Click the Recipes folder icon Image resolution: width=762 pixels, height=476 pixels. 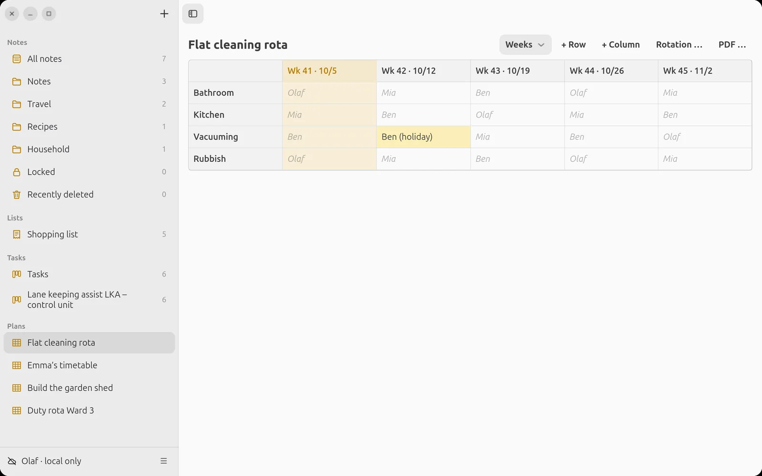(x=17, y=127)
